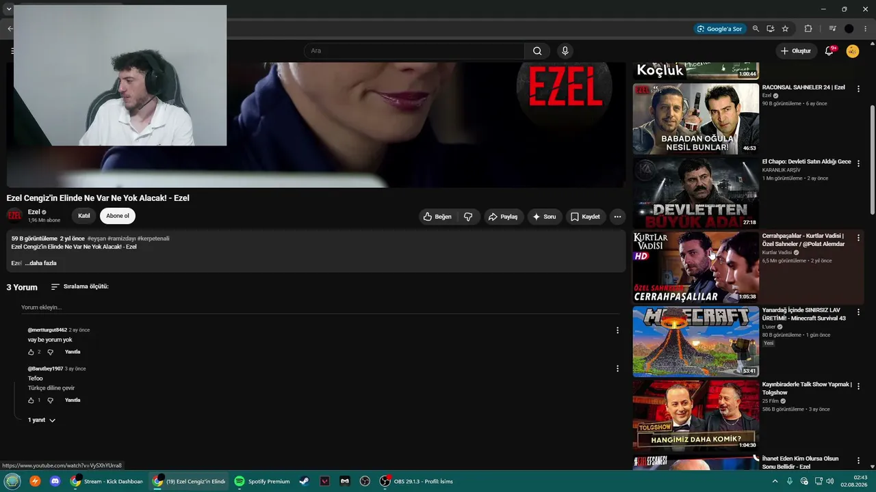Open the Cerrahpaşalılar Kurtlar Vadisi thumbnail
876x492 pixels.
point(696,268)
